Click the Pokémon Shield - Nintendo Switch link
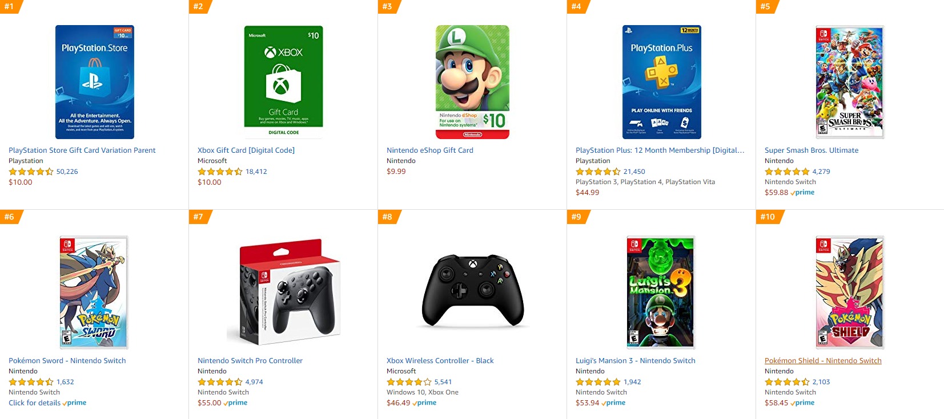Screen dimensions: 944x419 coord(823,361)
